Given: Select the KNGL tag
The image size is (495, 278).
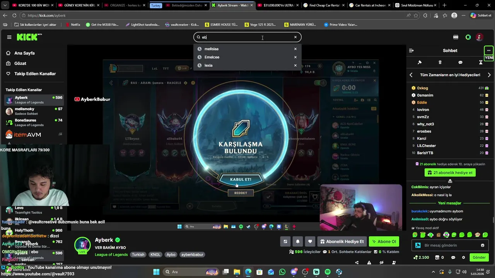Looking at the screenshot, I should 155,255.
